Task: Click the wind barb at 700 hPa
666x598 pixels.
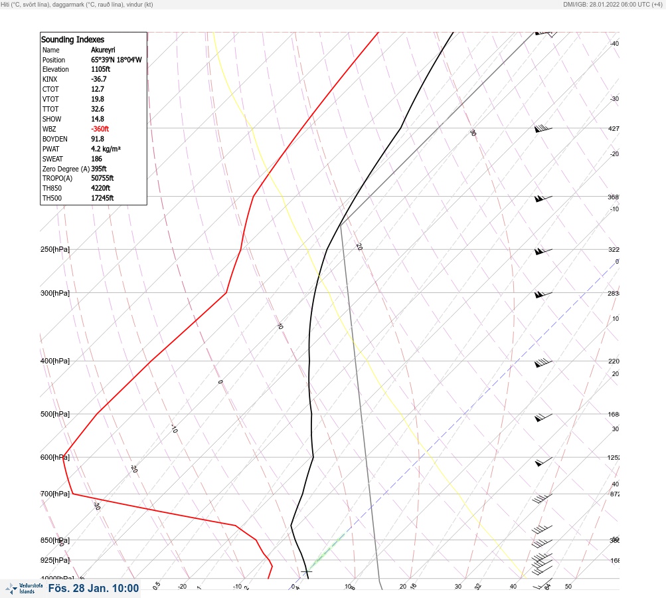Action: [542, 498]
